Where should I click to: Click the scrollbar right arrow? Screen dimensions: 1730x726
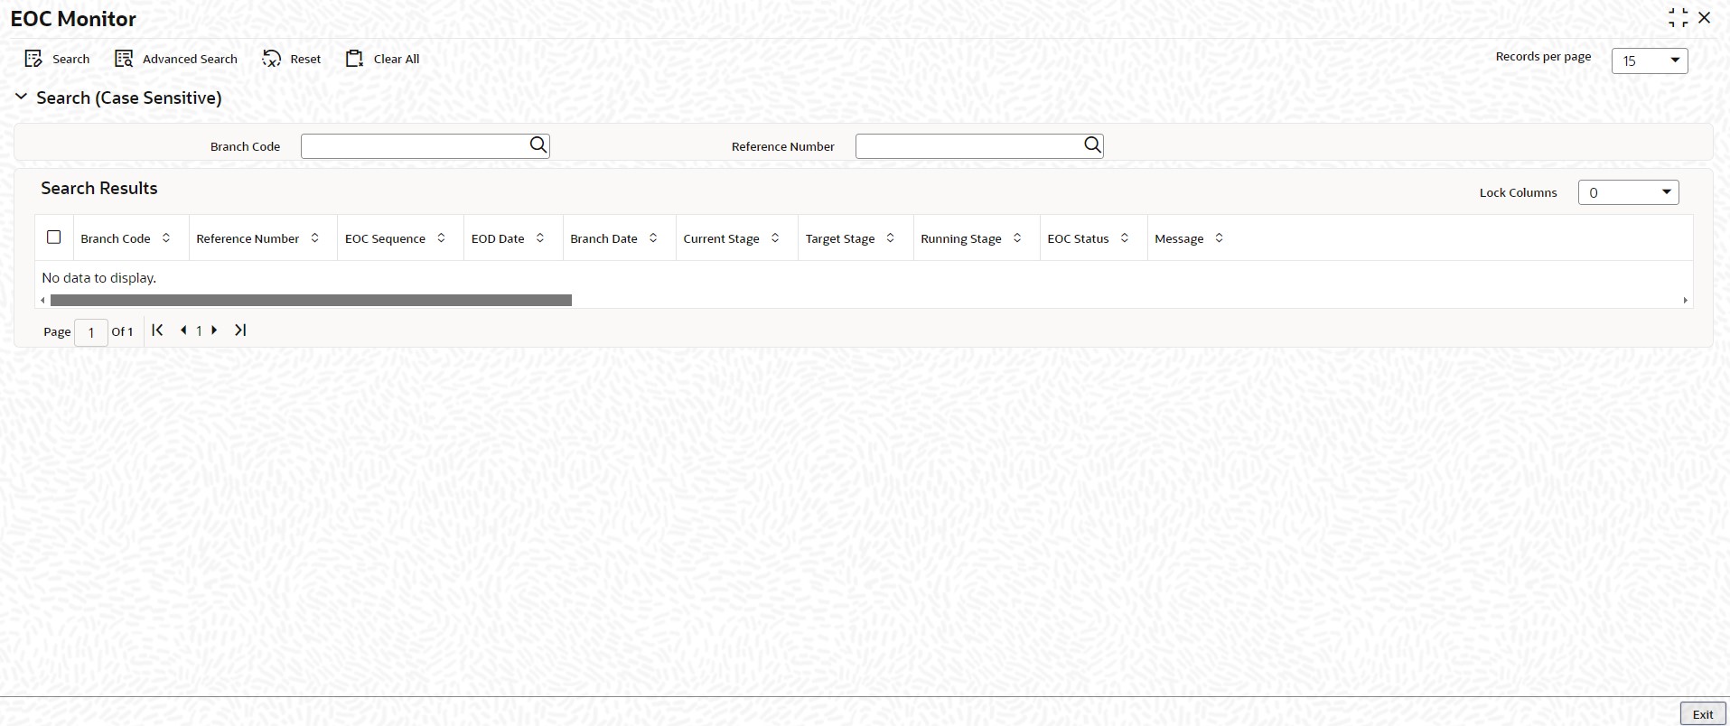1685,300
